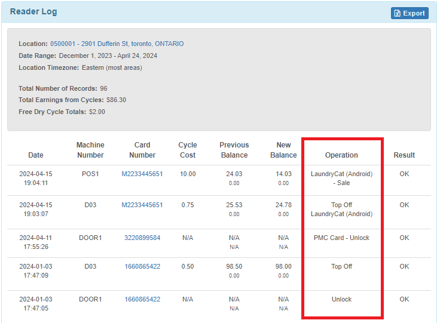Click the Total Earnings from Cycles value

point(116,100)
